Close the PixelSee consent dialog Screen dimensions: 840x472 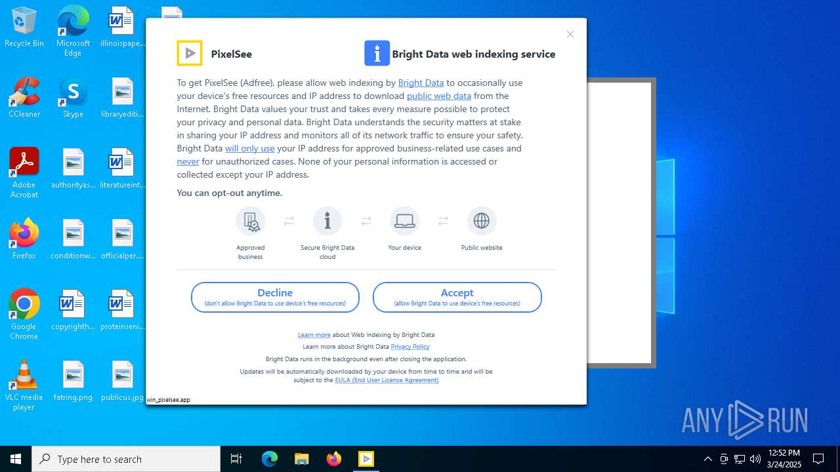click(570, 34)
